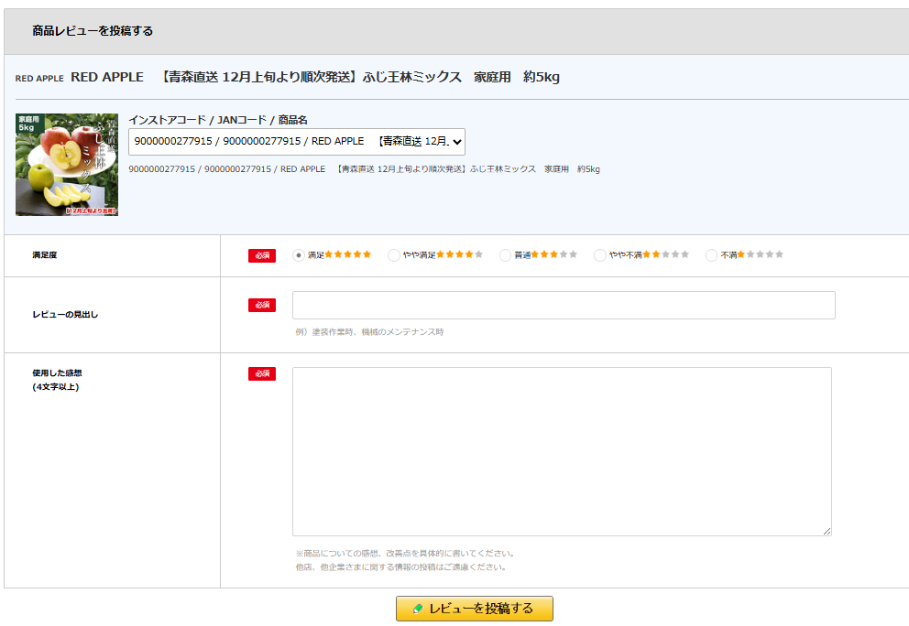Submit with レビューを投稿する button
The image size is (909, 626).
click(475, 609)
